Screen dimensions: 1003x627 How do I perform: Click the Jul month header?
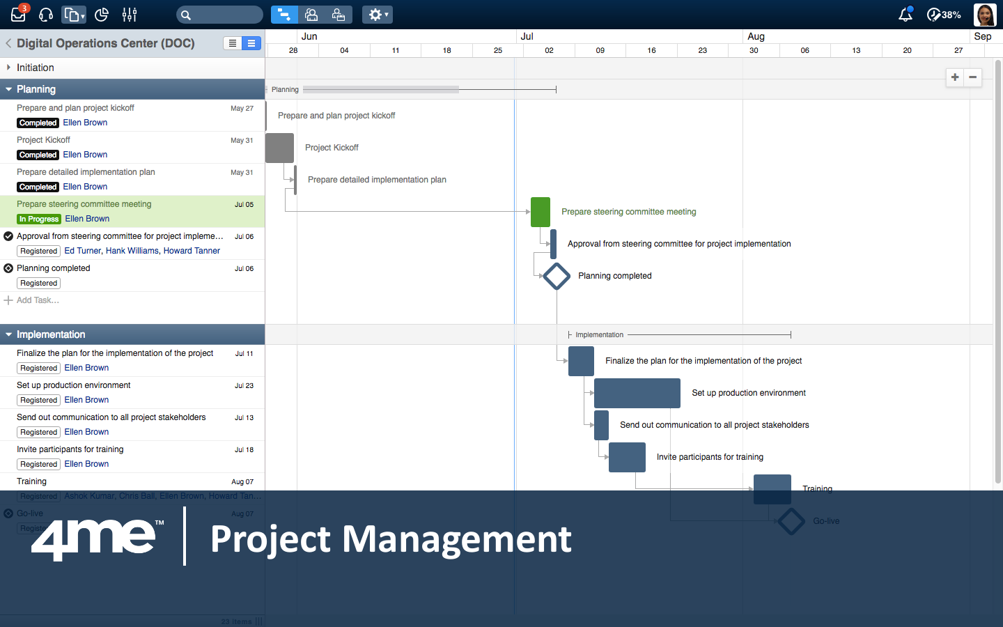(x=527, y=36)
